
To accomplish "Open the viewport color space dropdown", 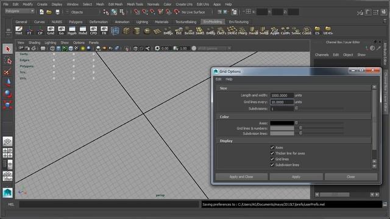I will pos(214,49).
